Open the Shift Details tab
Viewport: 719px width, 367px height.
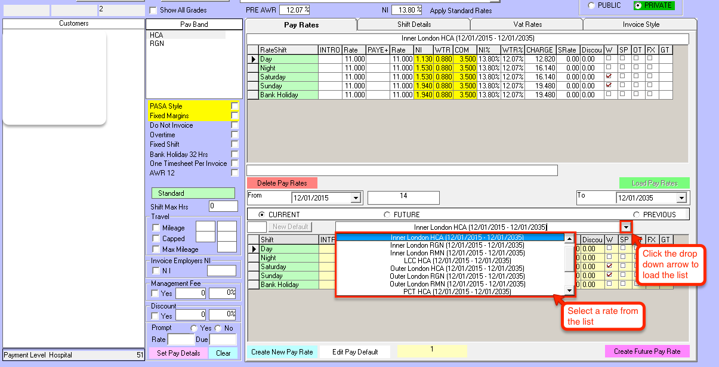coord(413,24)
